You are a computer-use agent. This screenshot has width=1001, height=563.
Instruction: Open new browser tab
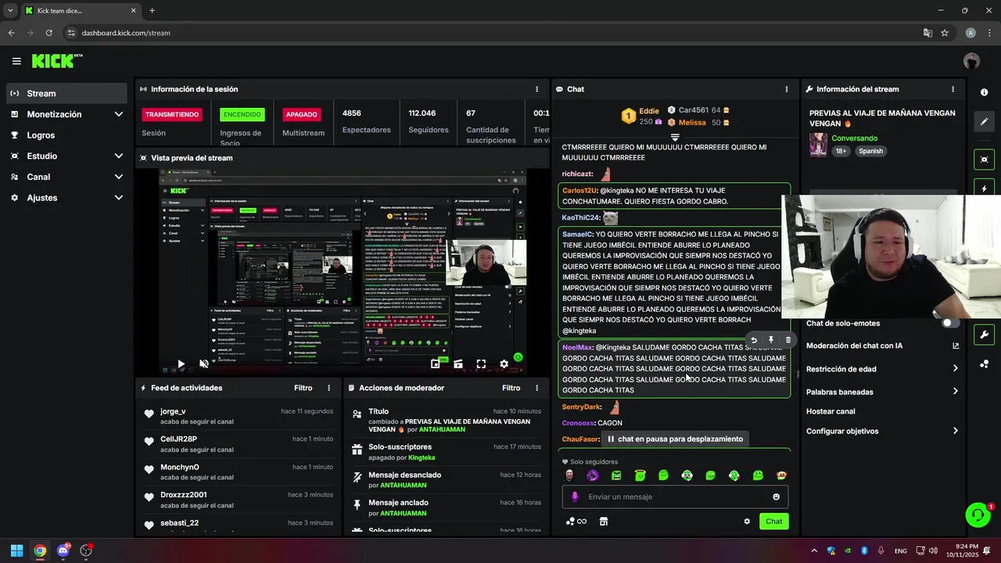click(x=152, y=11)
